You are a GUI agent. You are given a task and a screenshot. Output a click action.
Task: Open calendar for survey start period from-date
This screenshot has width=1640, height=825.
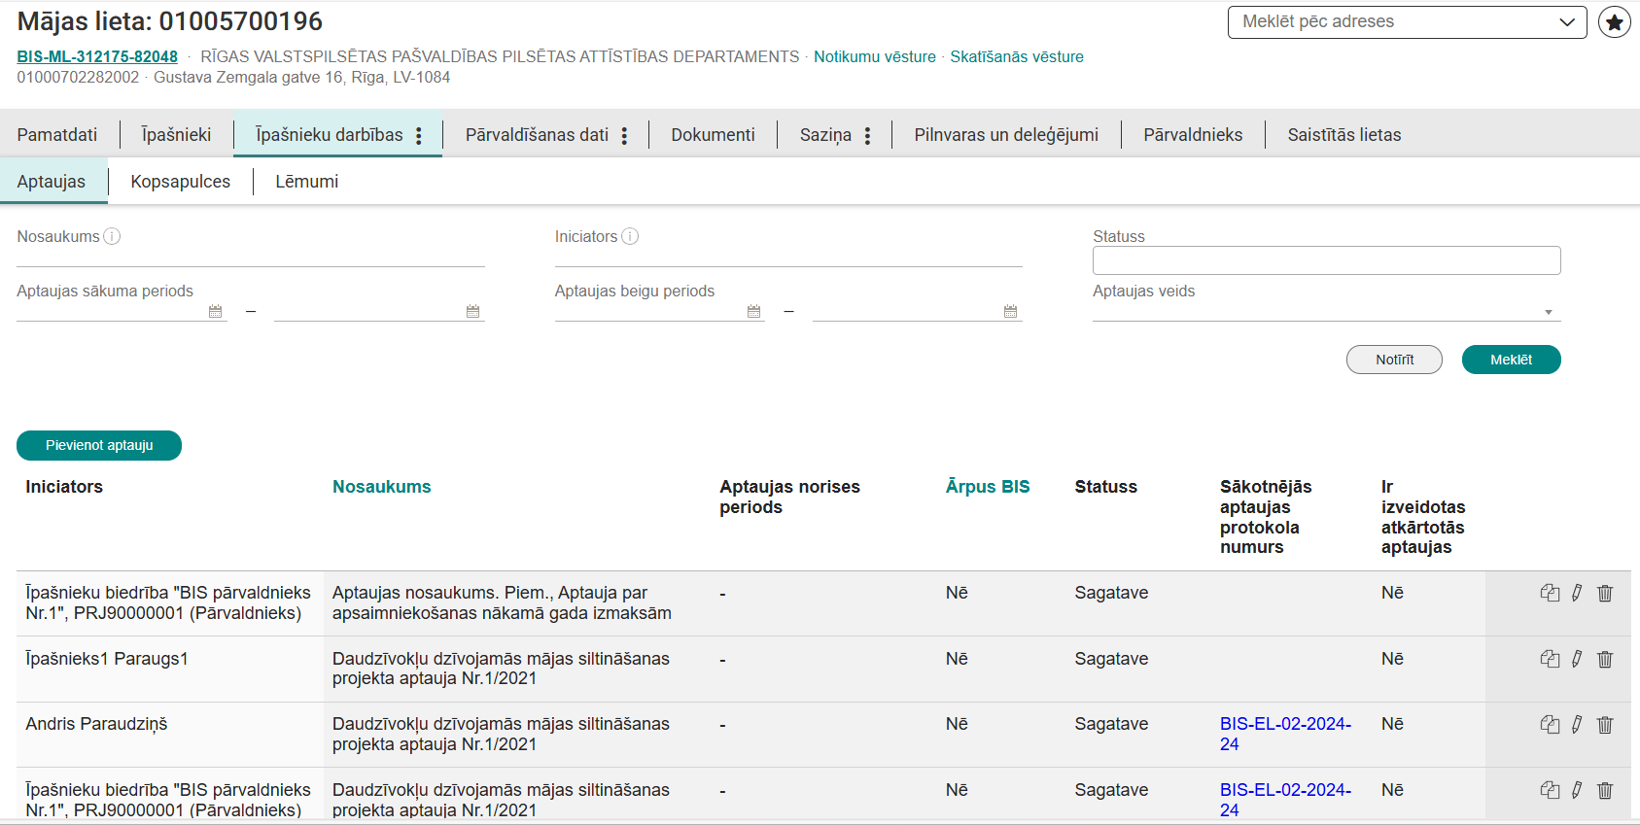coord(215,311)
